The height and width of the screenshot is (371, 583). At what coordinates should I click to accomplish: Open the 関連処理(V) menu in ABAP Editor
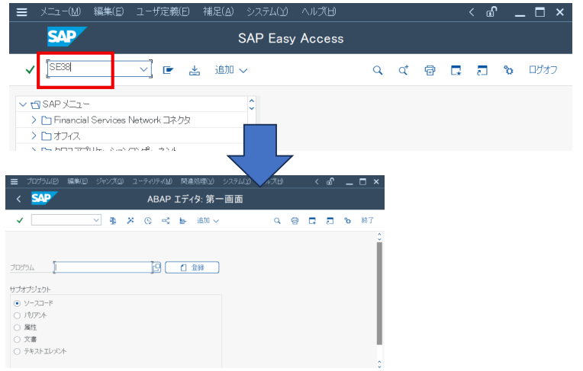(x=198, y=181)
